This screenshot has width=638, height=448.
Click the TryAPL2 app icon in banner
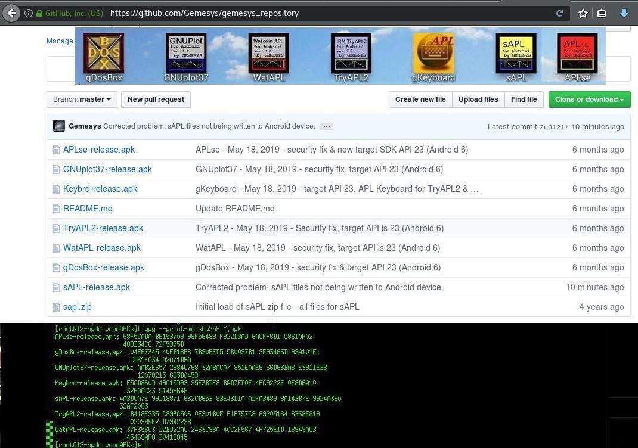click(x=351, y=53)
